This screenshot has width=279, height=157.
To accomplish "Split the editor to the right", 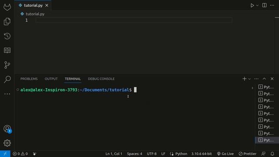I will [265, 5].
